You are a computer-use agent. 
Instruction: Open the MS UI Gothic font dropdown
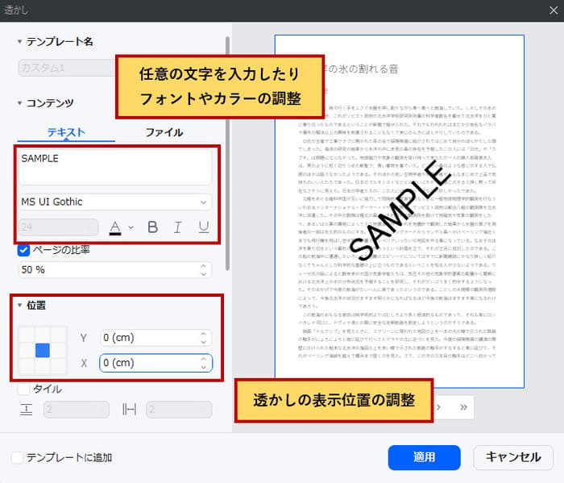[x=115, y=202]
